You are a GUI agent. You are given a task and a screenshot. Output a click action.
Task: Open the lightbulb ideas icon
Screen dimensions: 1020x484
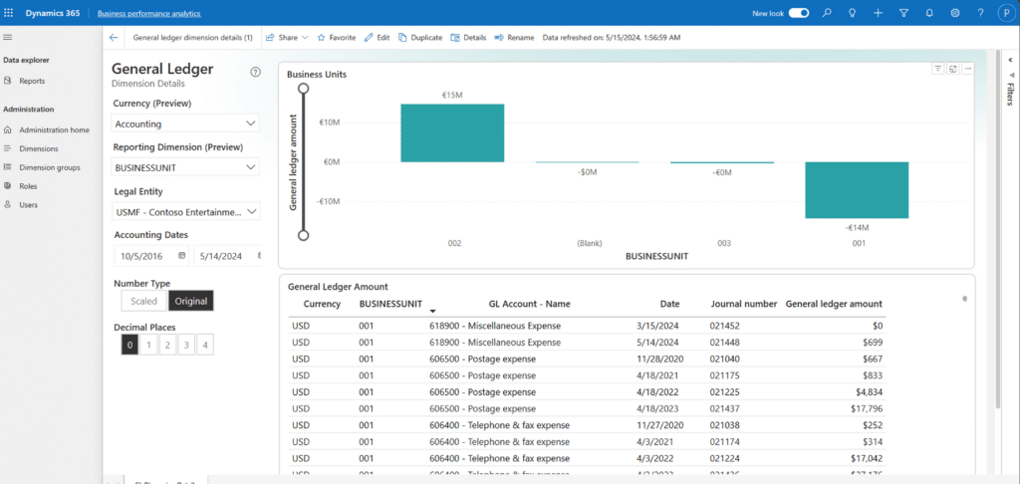pos(853,13)
